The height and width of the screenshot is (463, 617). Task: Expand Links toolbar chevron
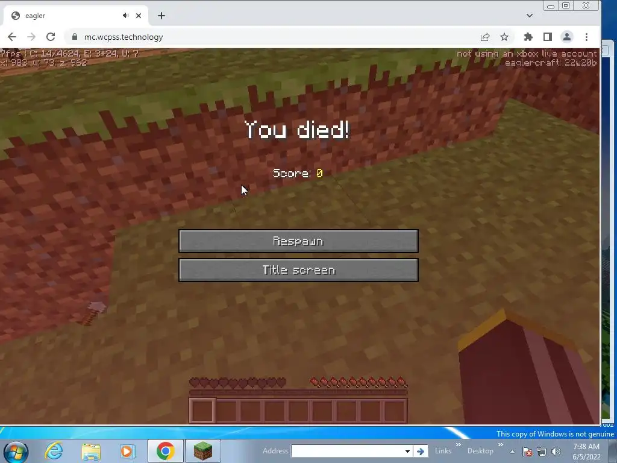(x=458, y=445)
